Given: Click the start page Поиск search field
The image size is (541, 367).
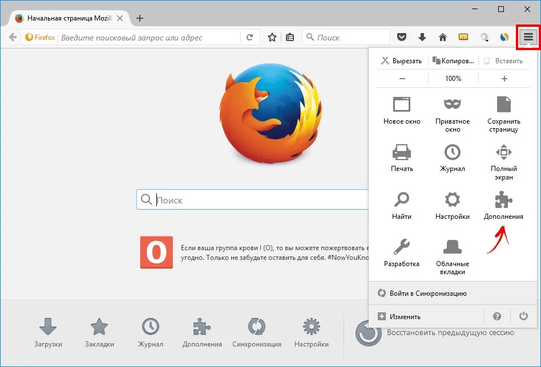Looking at the screenshot, I should coord(253,199).
